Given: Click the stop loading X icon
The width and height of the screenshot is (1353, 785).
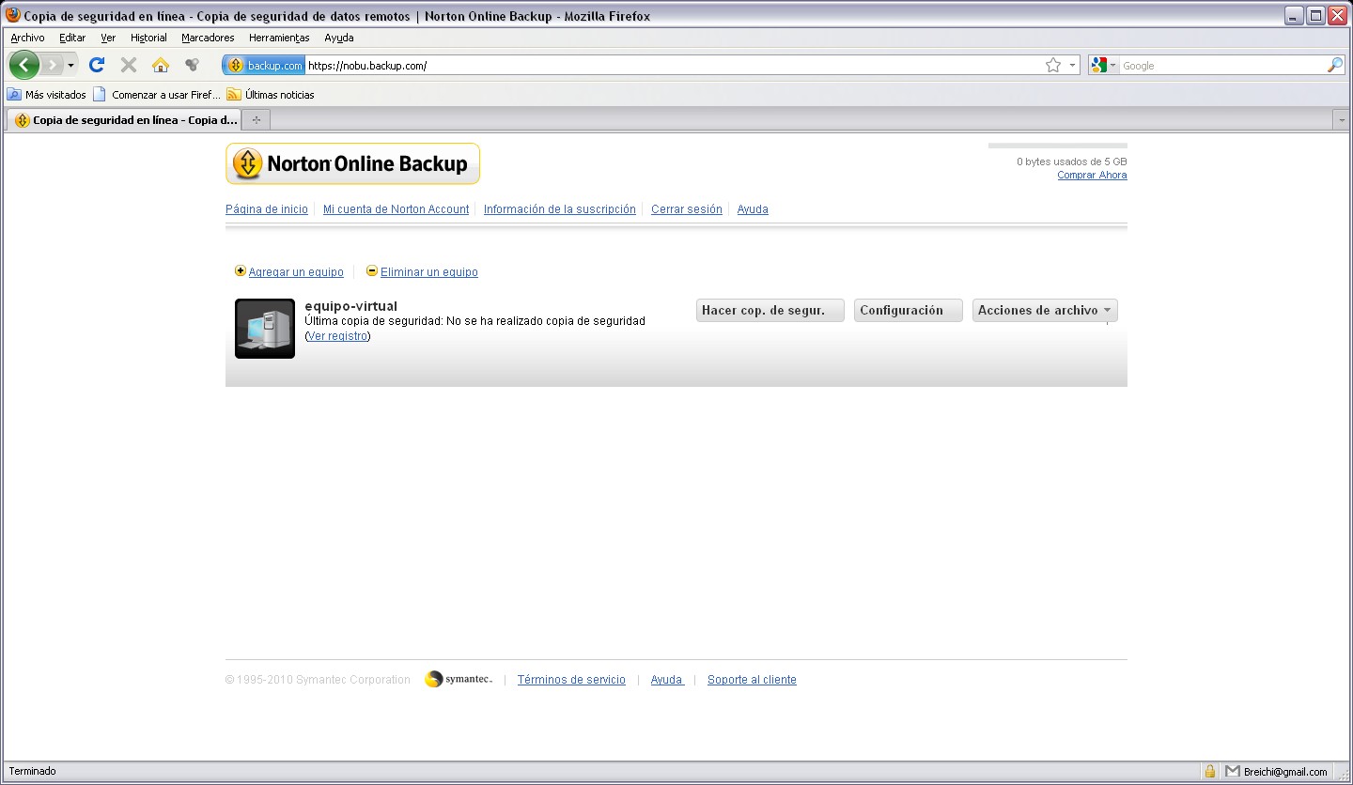Looking at the screenshot, I should (129, 65).
